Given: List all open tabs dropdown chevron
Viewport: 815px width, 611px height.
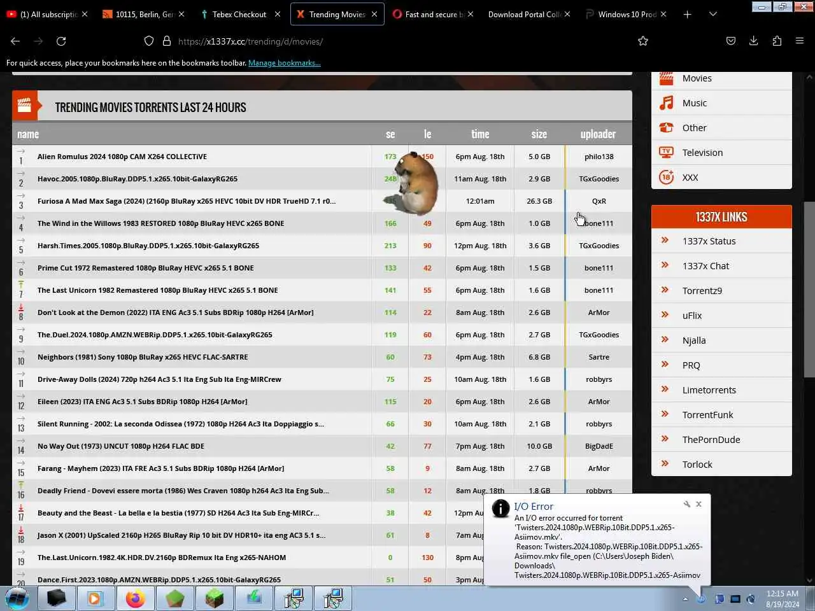Looking at the screenshot, I should [713, 14].
